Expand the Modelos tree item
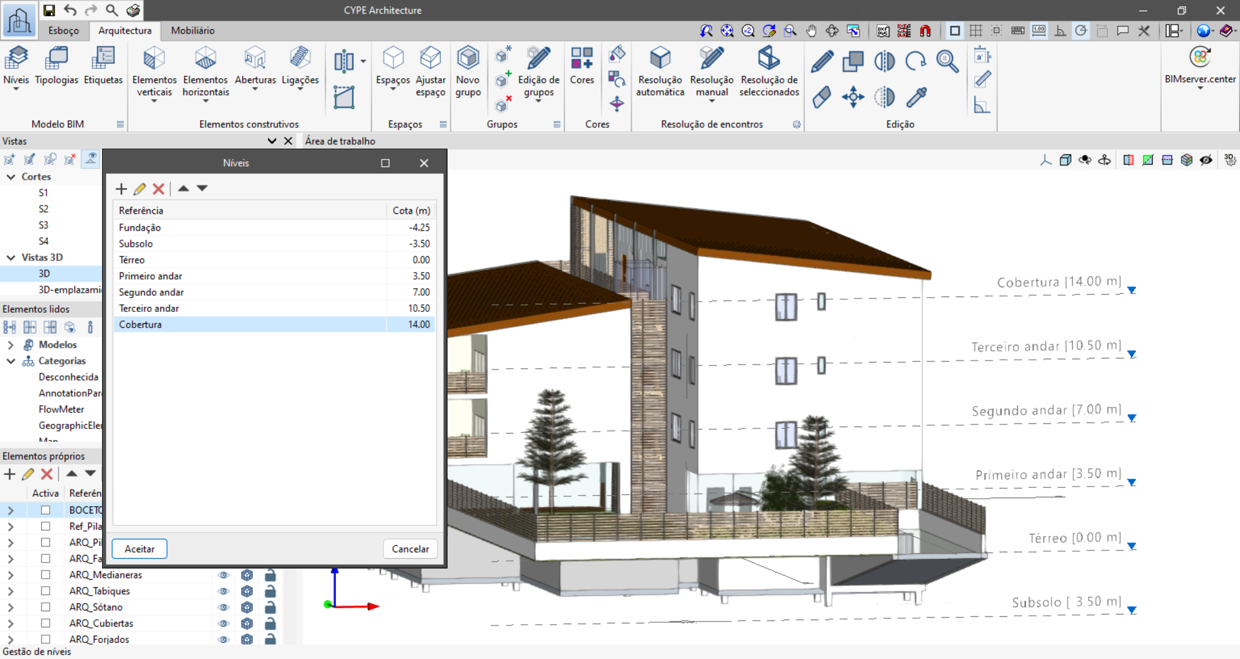1240x659 pixels. click(x=11, y=344)
